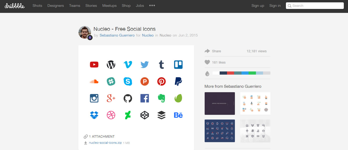Click the Dribbble logo
The width and height of the screenshot is (348, 150).
pos(15,6)
